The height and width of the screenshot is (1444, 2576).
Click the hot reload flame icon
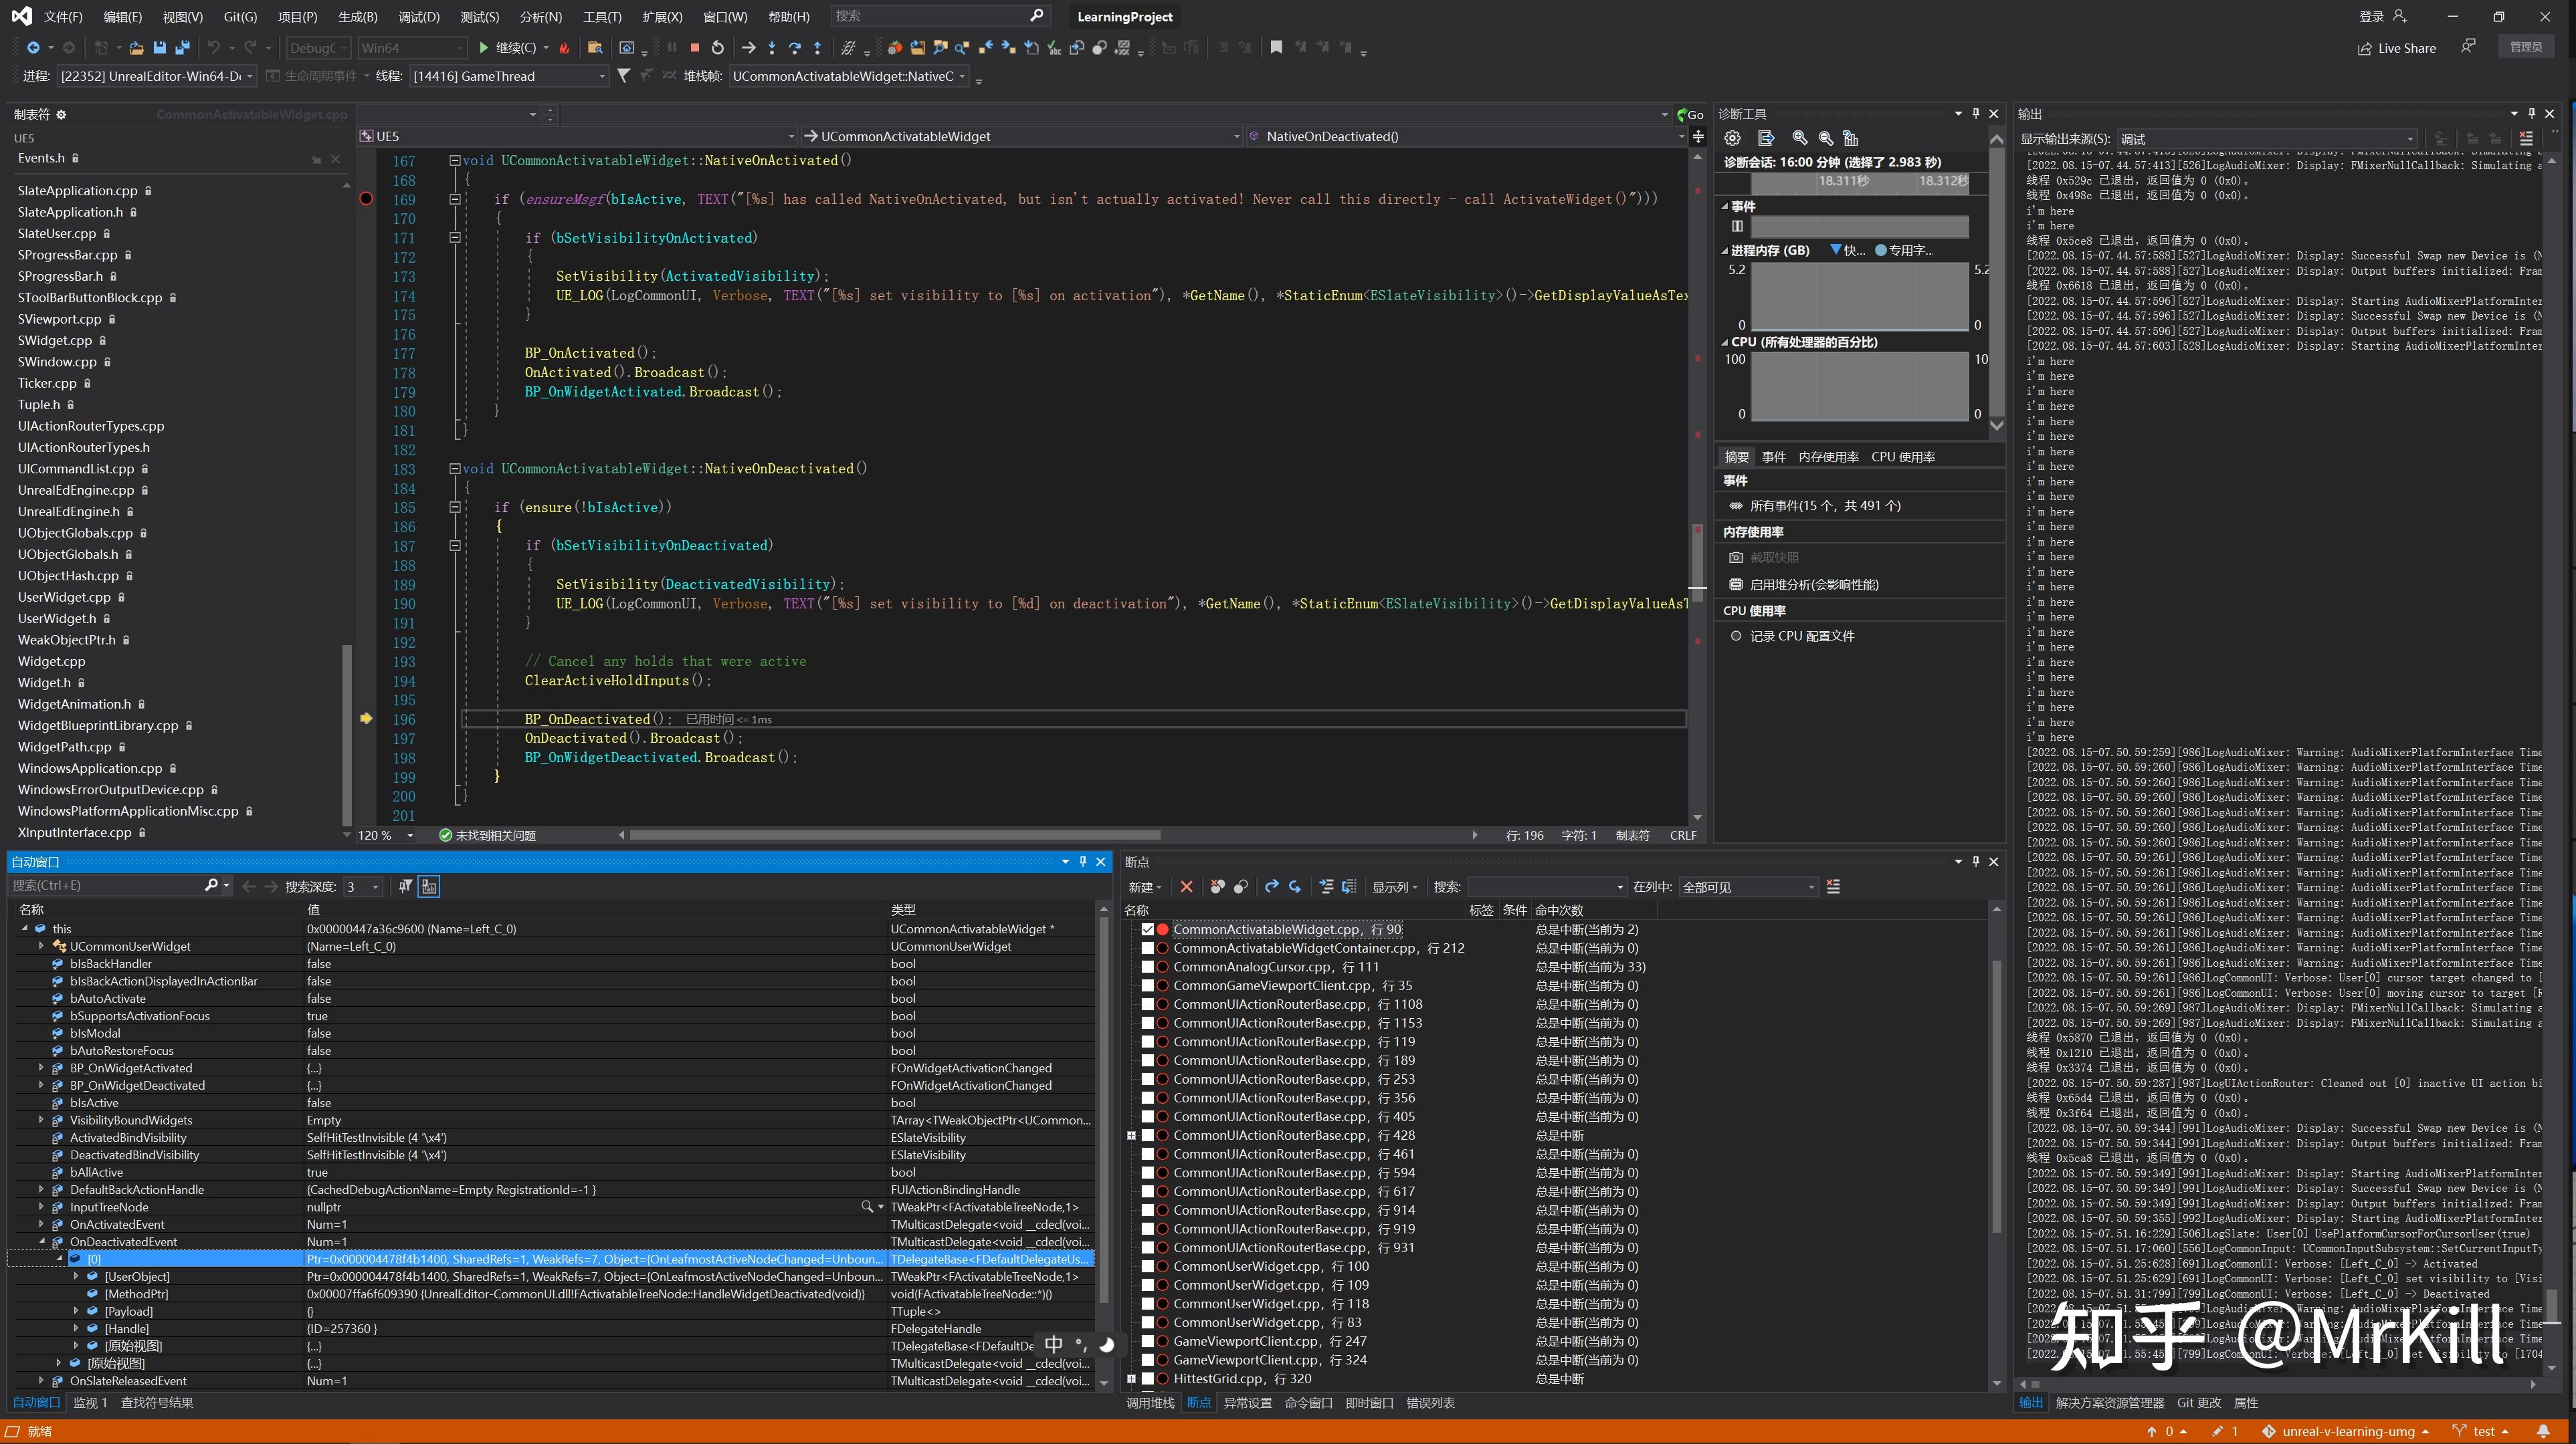click(564, 47)
